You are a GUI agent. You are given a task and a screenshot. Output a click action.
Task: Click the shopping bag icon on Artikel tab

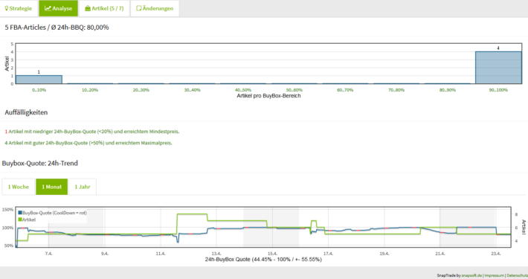coord(88,8)
